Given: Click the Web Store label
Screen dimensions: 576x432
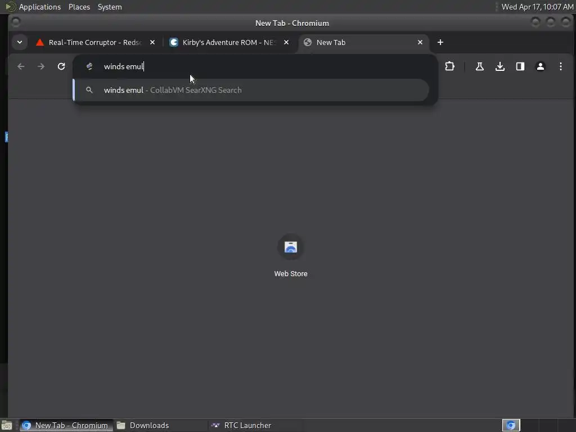Looking at the screenshot, I should coord(291,274).
